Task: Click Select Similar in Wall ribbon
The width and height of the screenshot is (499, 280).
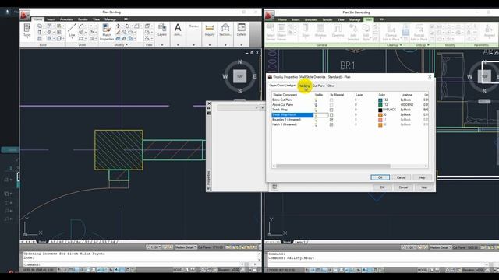Action: [271, 32]
